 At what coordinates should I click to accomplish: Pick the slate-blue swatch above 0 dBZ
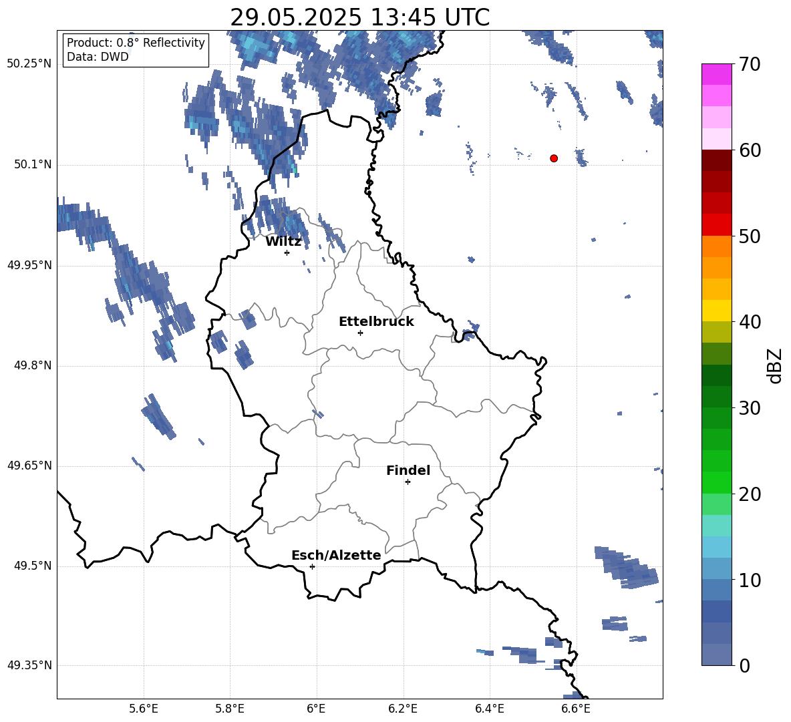pyautogui.click(x=716, y=655)
